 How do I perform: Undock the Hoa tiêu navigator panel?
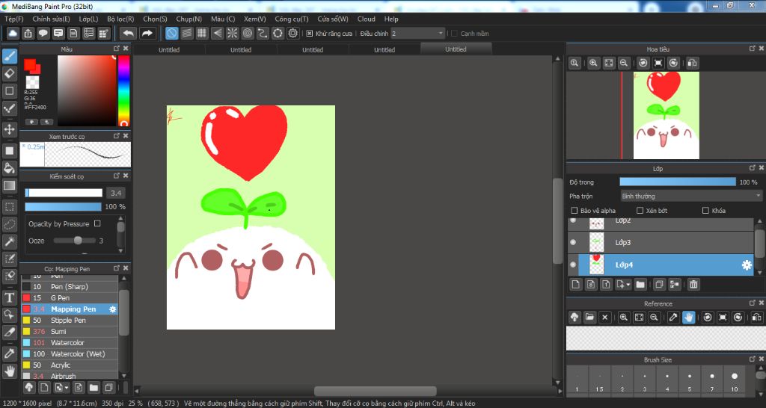point(753,49)
